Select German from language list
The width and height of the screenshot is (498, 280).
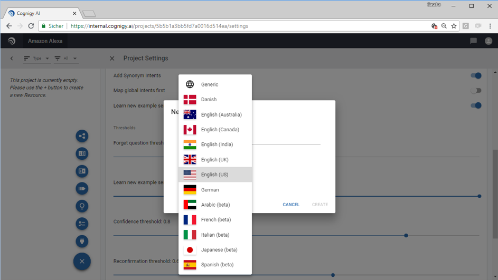point(215,190)
